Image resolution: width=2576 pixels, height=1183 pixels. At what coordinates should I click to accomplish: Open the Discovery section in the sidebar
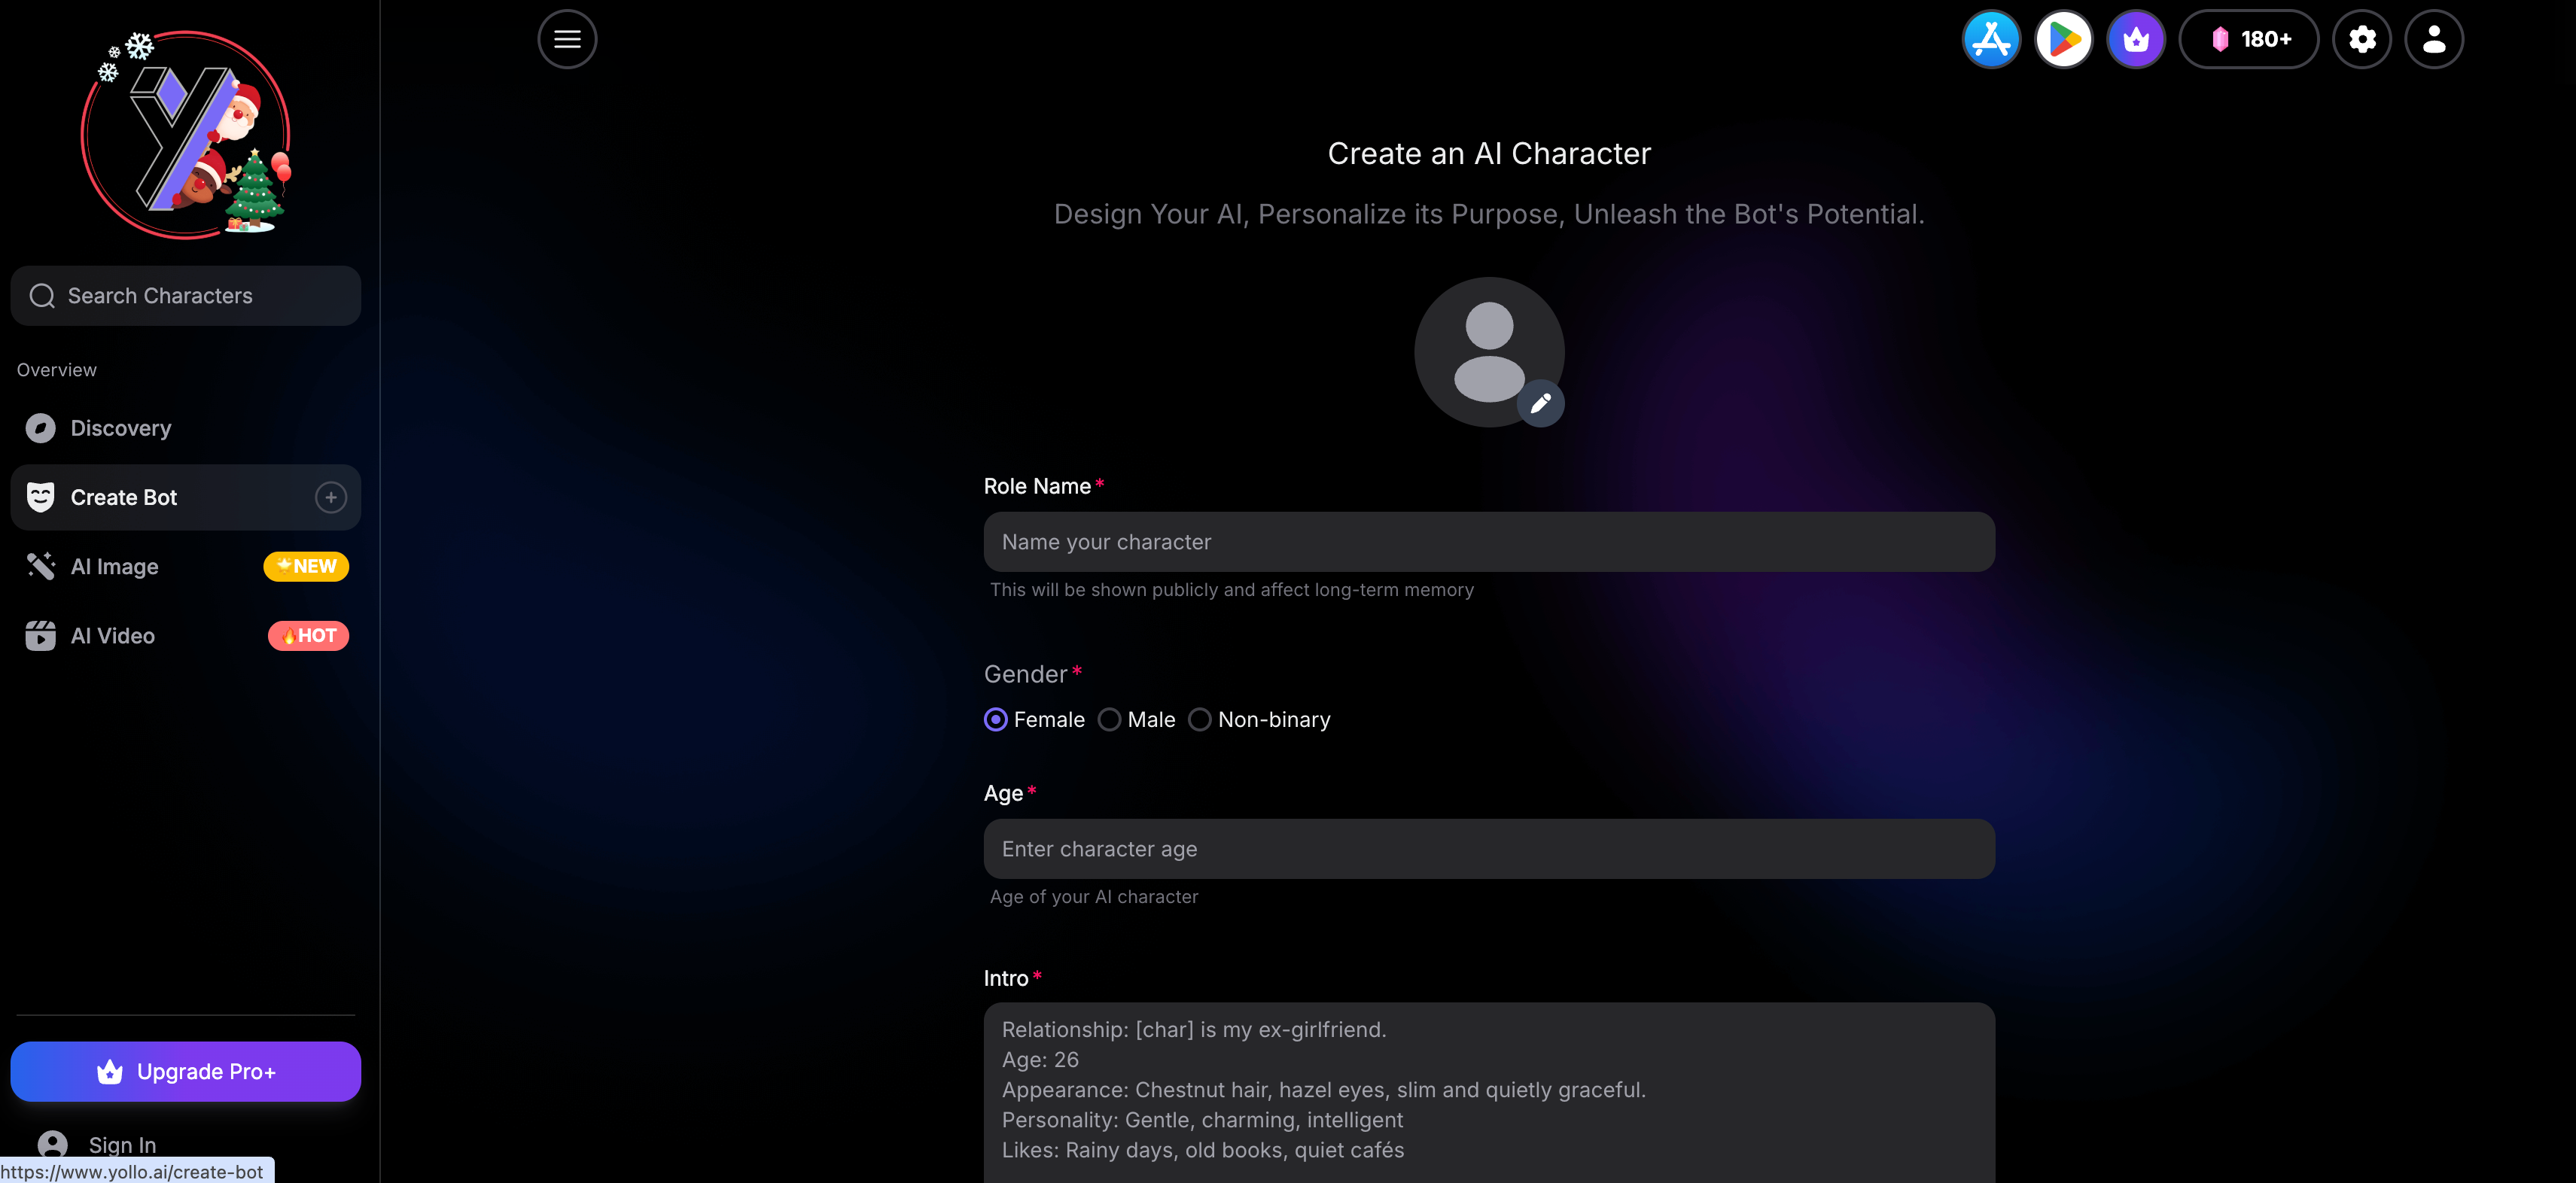[120, 428]
